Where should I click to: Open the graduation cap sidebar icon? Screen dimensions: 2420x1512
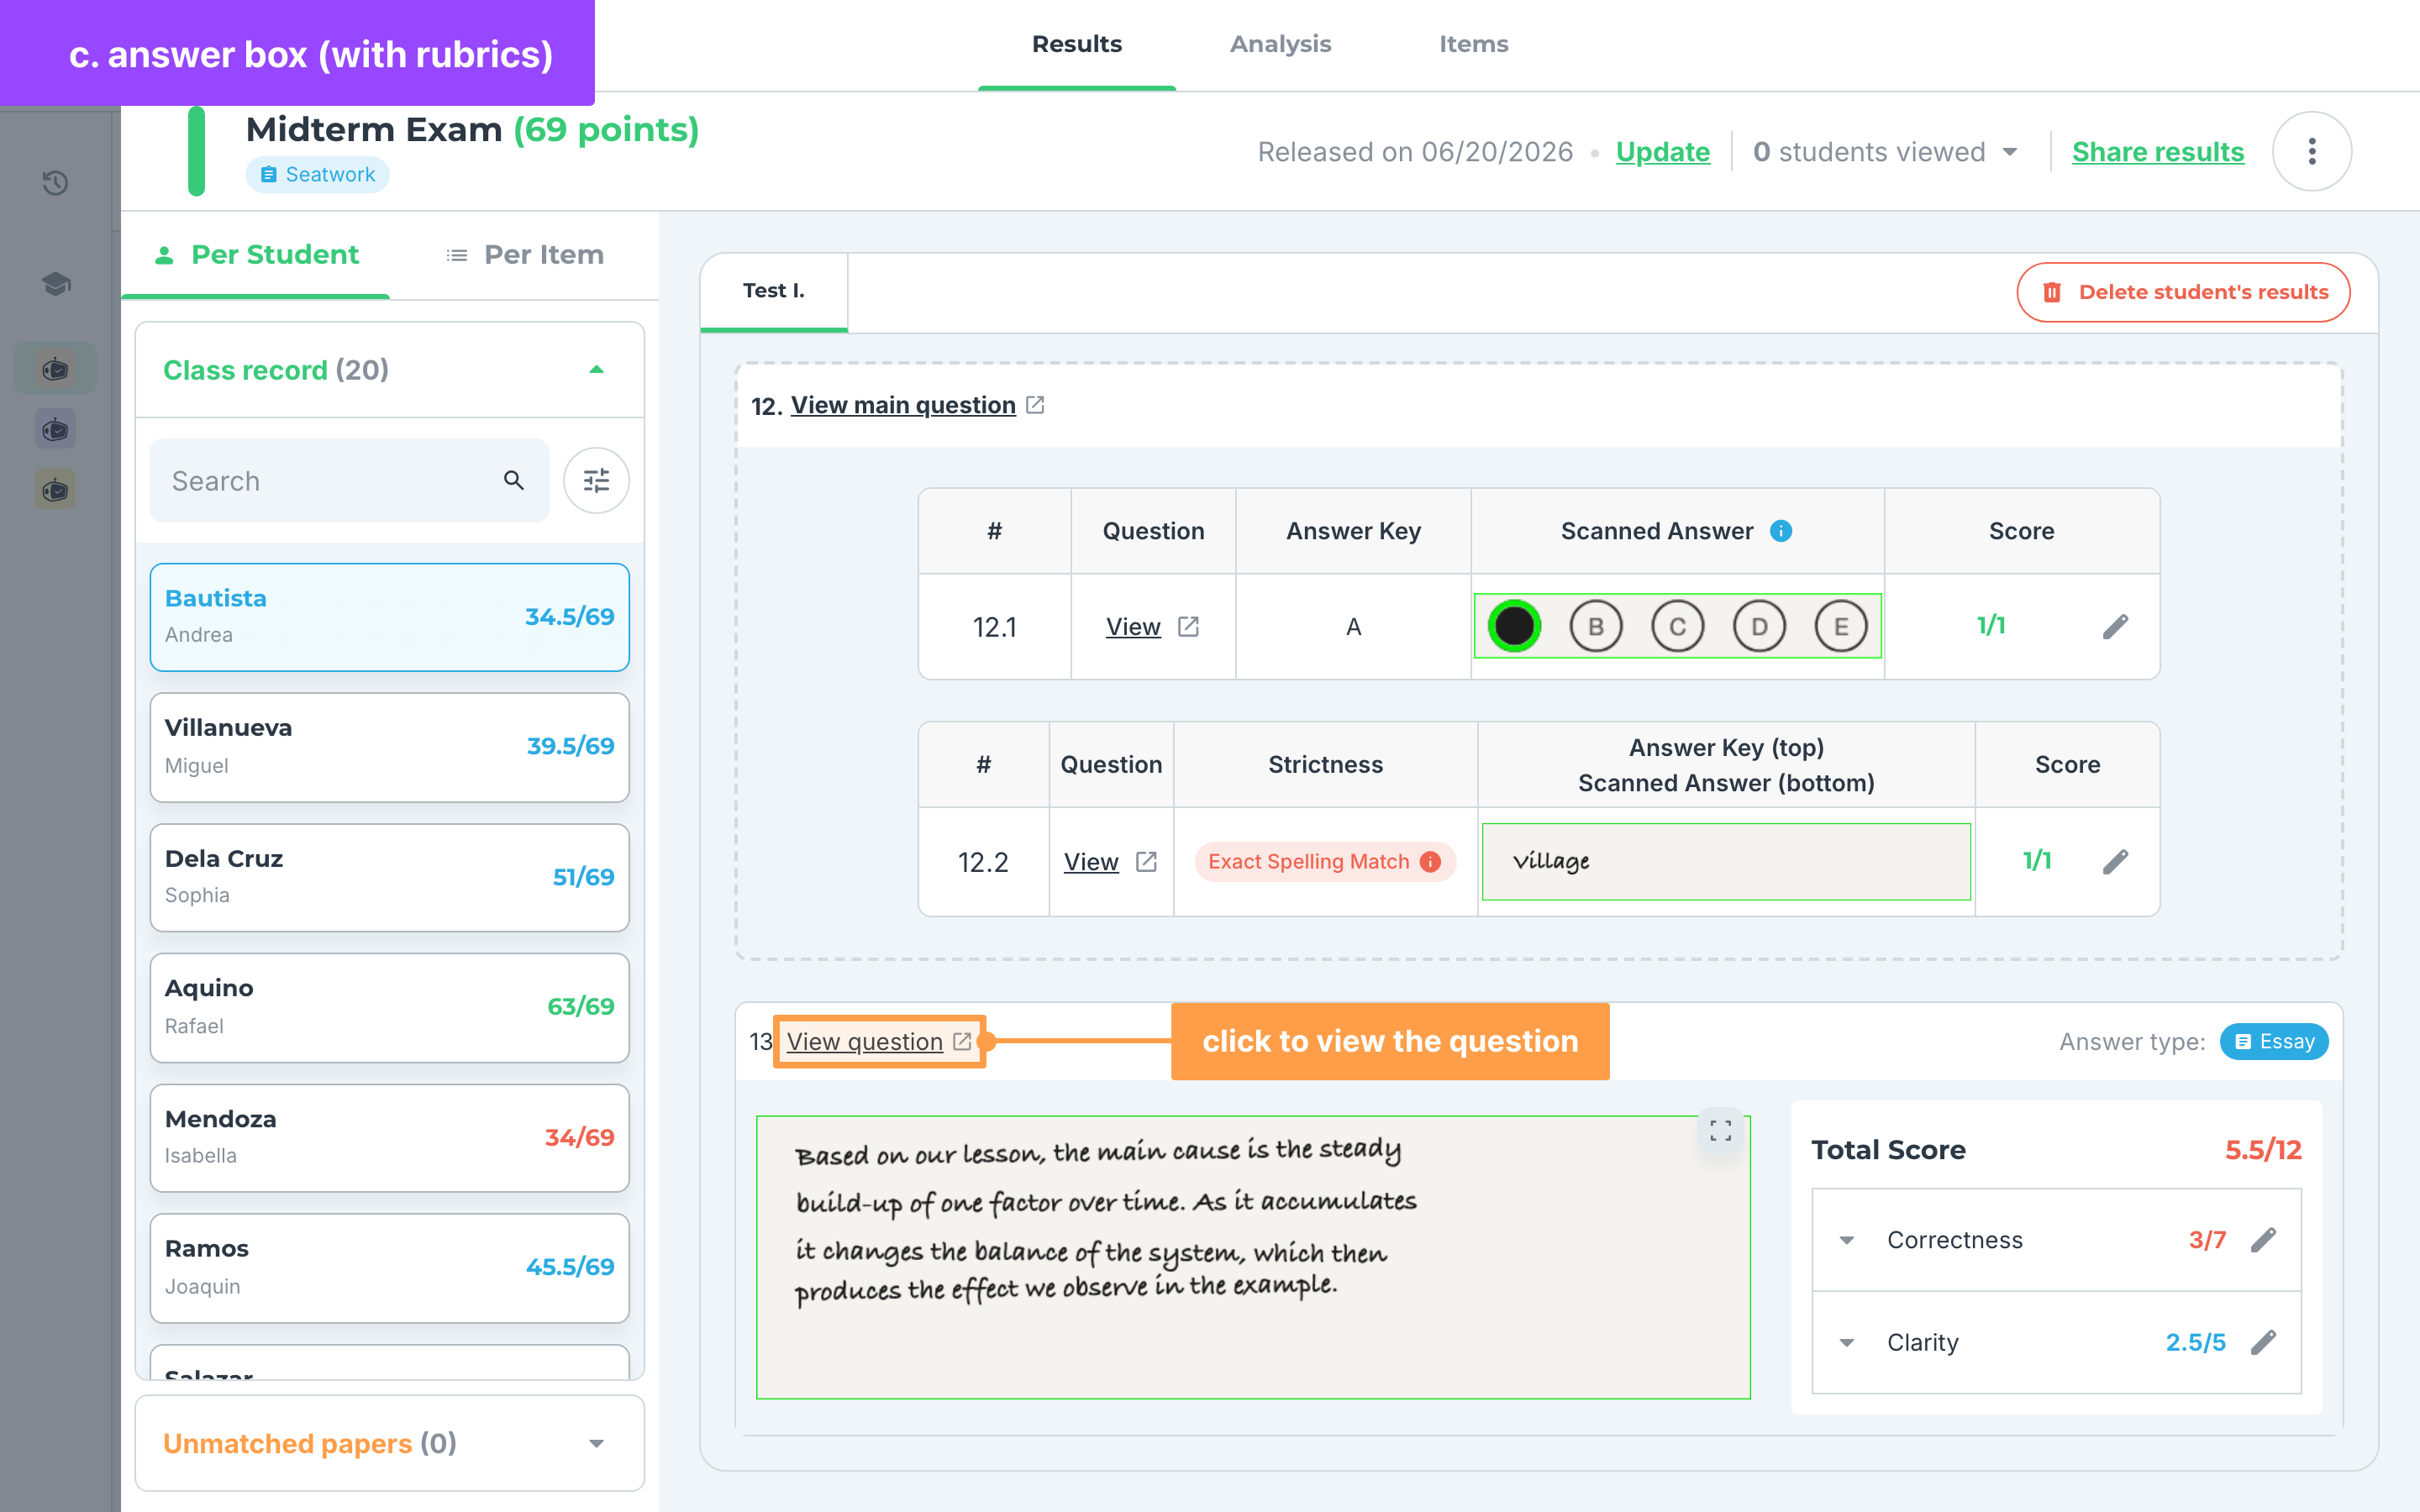56,284
